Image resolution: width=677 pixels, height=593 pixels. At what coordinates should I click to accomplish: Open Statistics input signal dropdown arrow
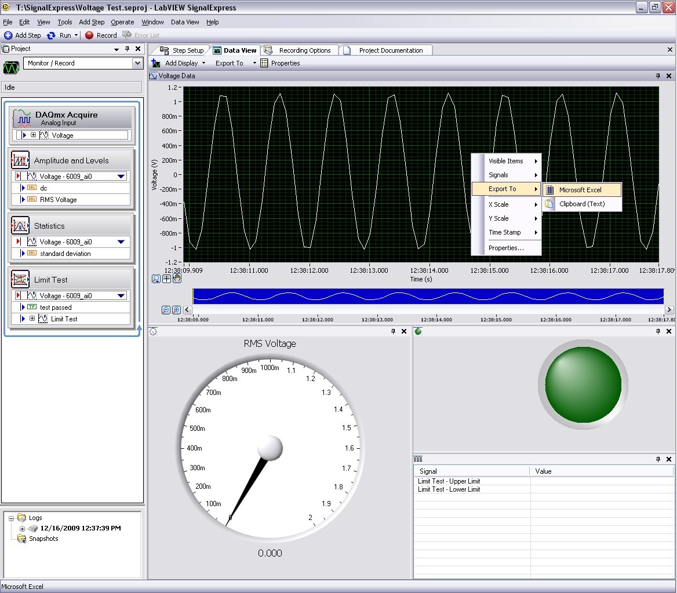tap(121, 241)
